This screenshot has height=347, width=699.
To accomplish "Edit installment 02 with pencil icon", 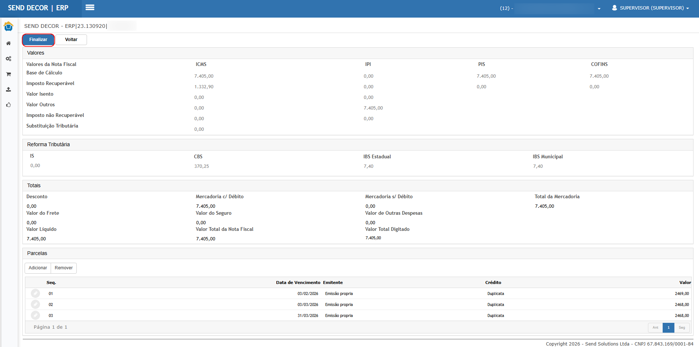I will (35, 304).
